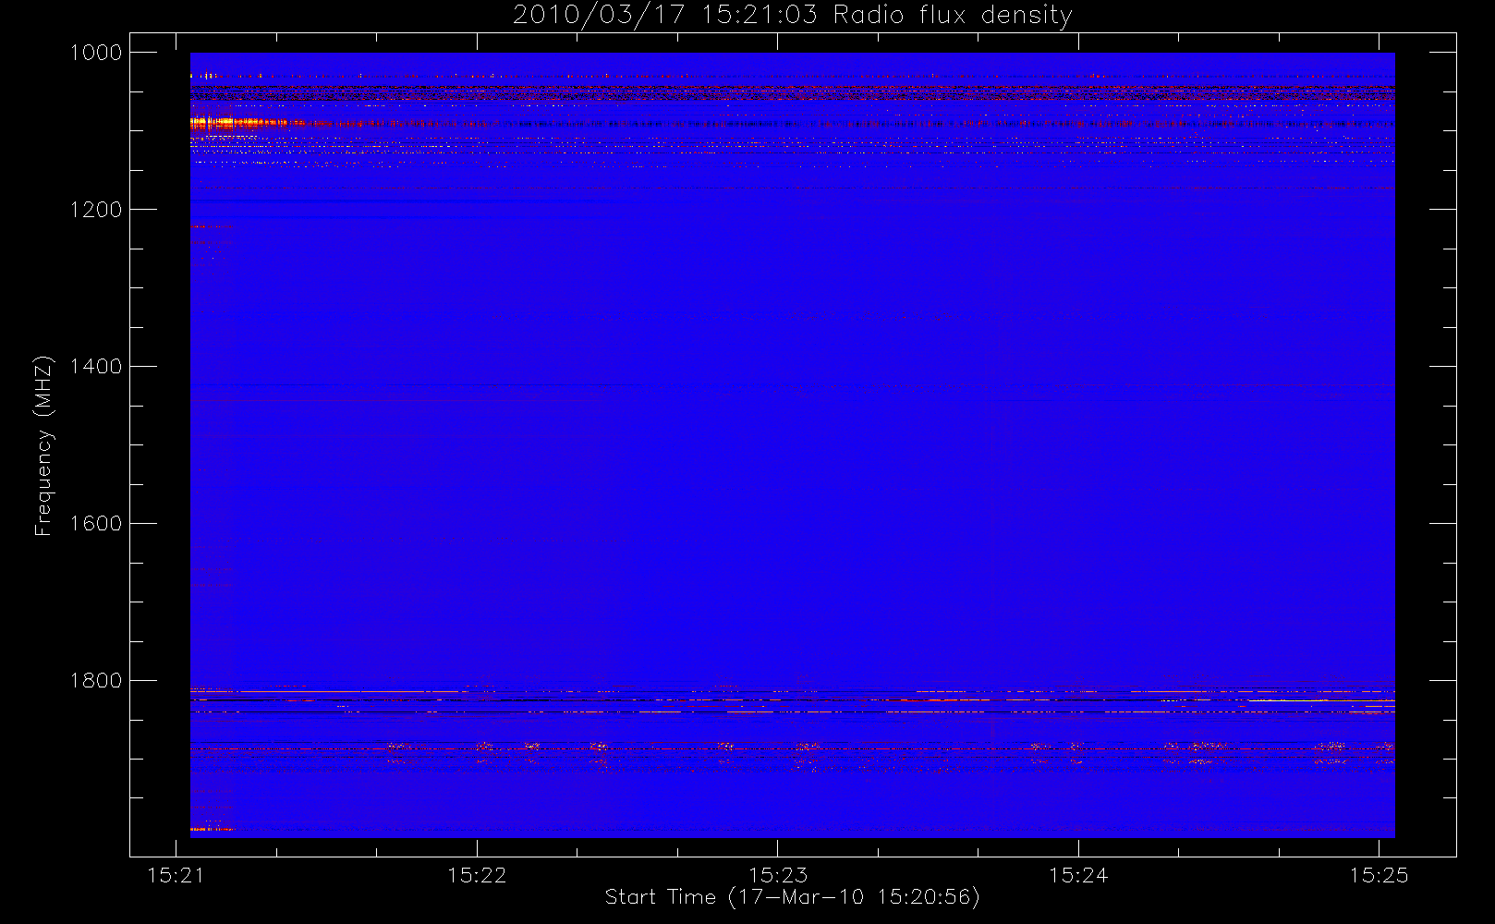This screenshot has height=924, width=1495.
Task: Click the 15:25 time tick label
Action: [x=1379, y=875]
